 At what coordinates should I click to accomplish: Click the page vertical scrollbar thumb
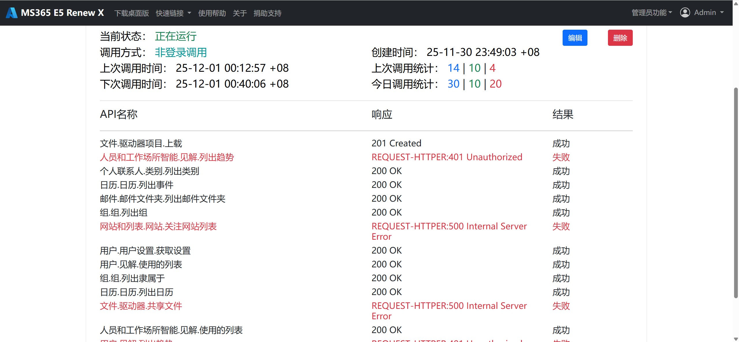[736, 192]
